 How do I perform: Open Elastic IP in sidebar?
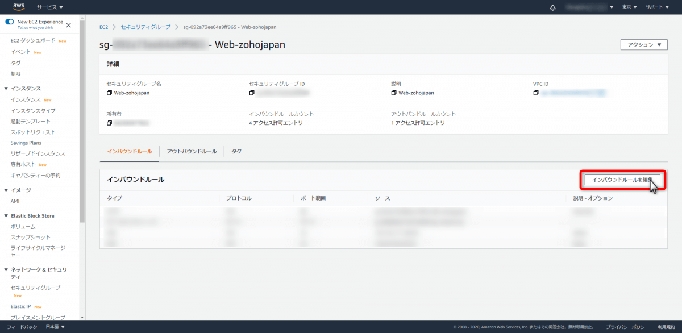click(20, 306)
